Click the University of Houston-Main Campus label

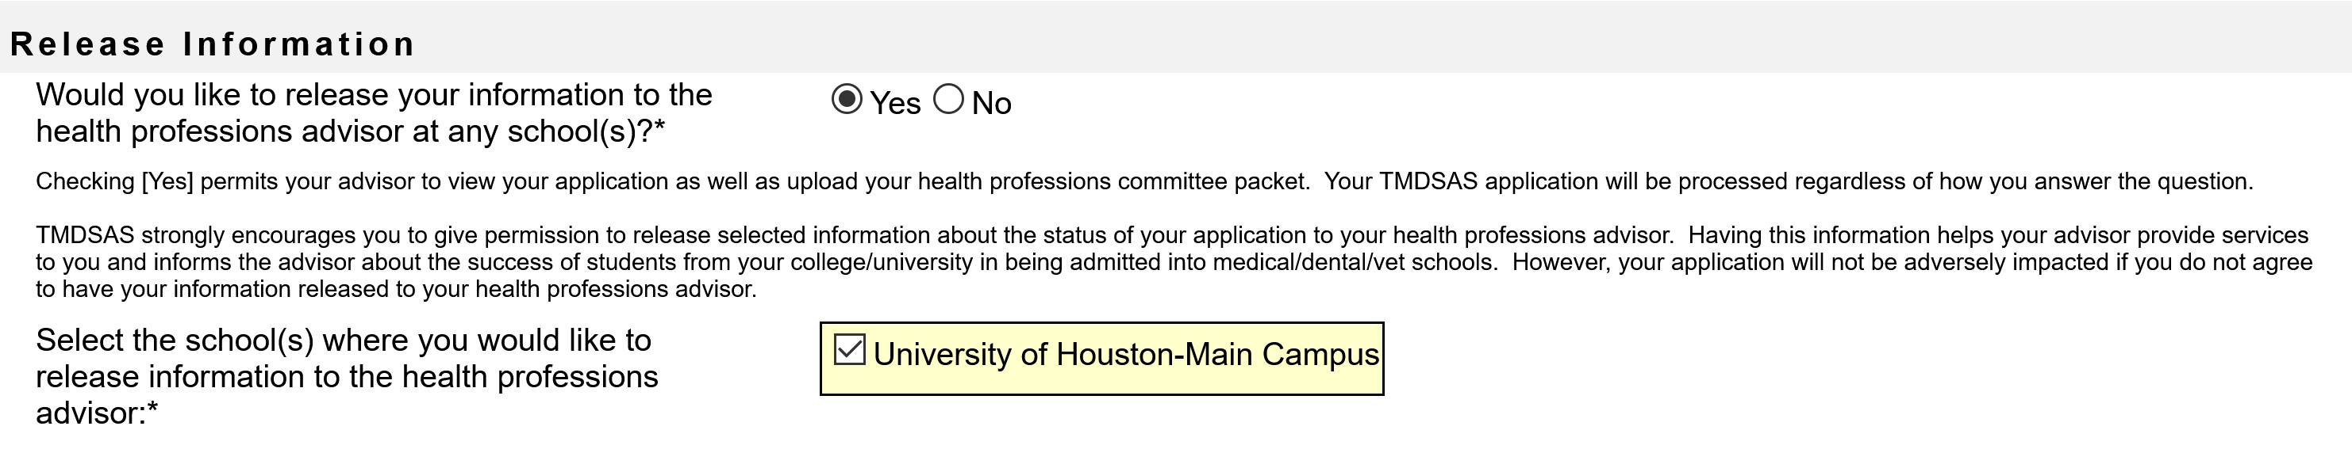tap(1125, 354)
